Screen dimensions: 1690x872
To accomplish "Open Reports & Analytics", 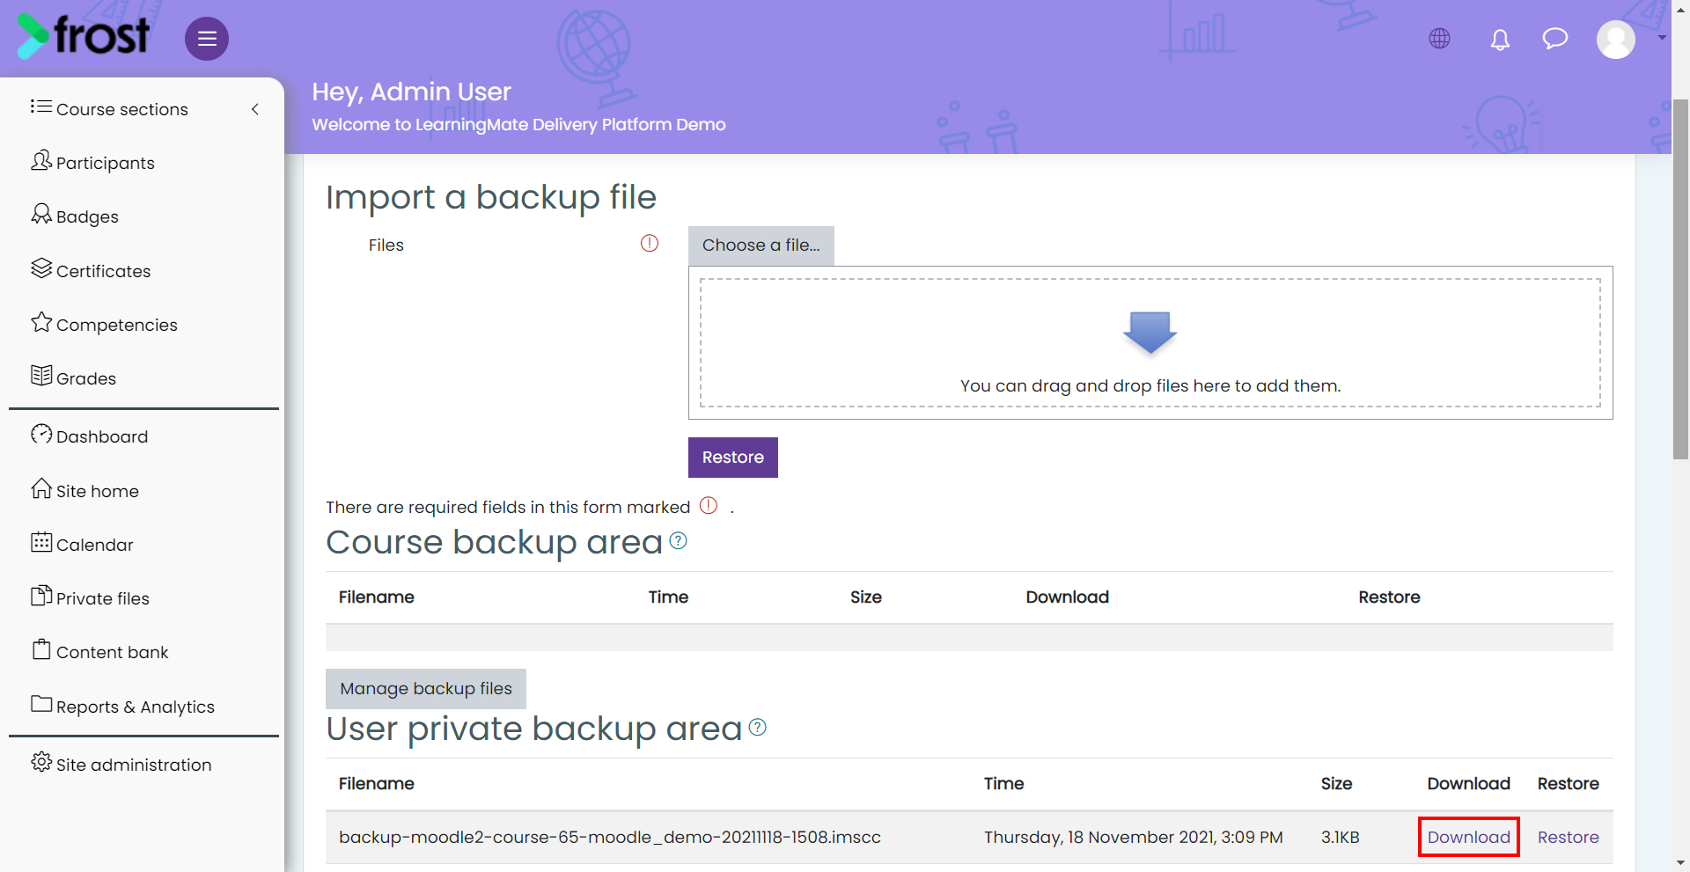I will click(136, 707).
